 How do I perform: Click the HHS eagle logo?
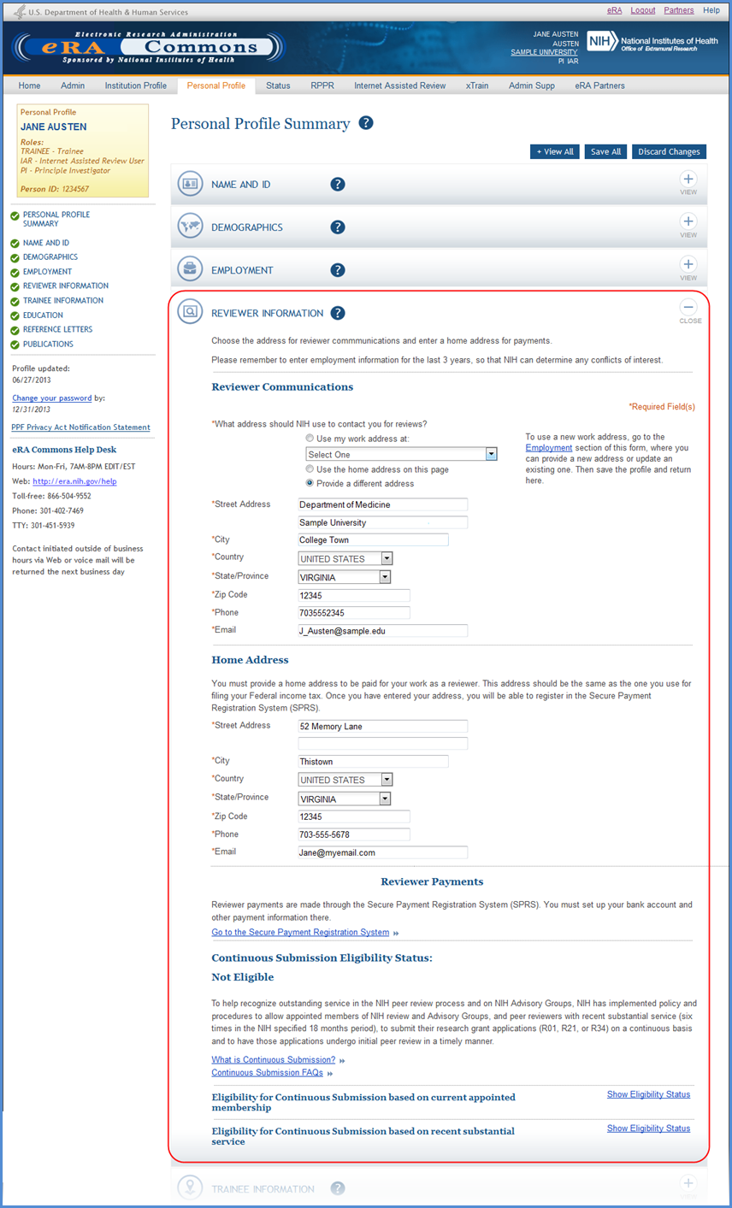click(20, 12)
